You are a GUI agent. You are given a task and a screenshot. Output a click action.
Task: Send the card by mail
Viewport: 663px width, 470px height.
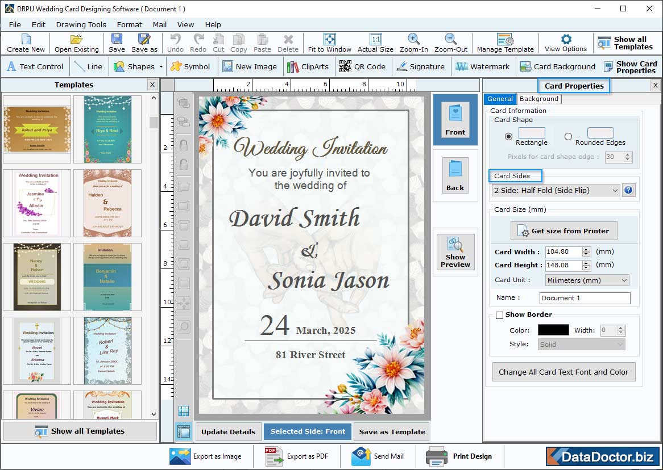click(x=377, y=456)
